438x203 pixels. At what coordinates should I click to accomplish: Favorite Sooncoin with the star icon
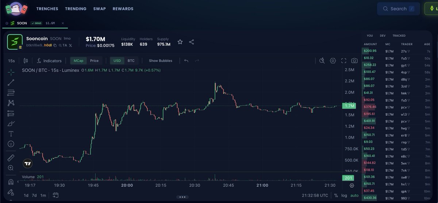[180, 42]
